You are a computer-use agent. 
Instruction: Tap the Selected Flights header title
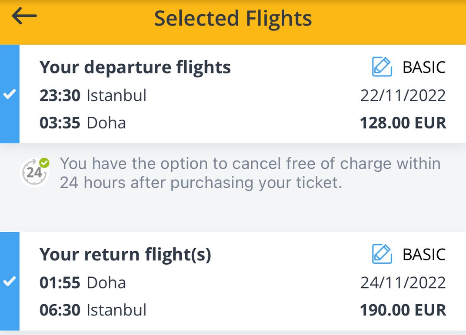pos(233,19)
